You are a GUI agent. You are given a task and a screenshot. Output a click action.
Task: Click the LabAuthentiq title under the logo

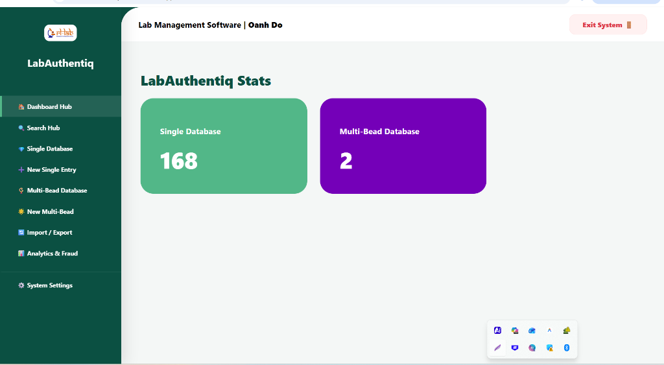click(x=60, y=64)
